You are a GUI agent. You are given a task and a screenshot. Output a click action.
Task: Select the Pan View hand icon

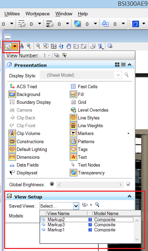tap(69, 46)
